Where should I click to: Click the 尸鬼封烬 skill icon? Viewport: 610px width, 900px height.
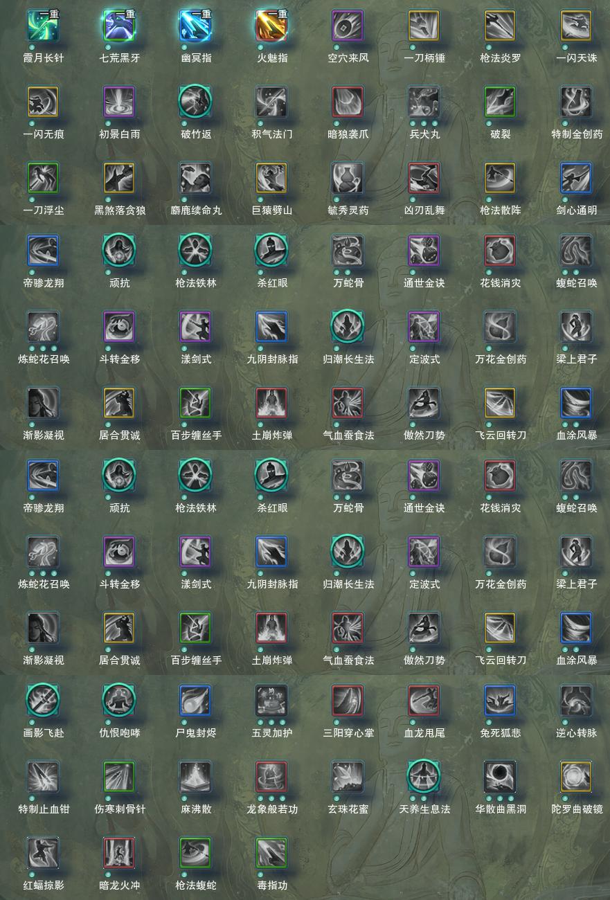coord(195,701)
